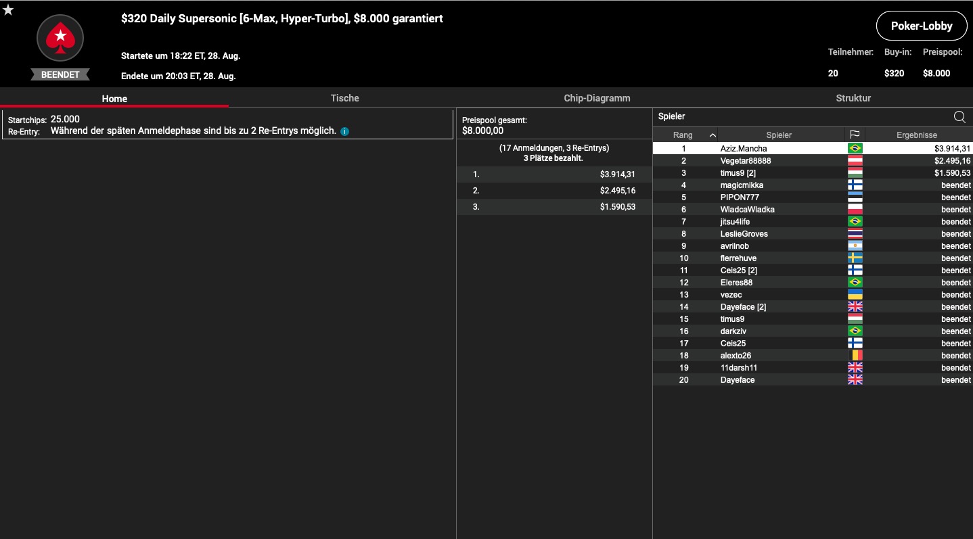Screen dimensions: 973x539
Task: Click Aziz.Mancha's Brazil flag icon
Action: tap(855, 148)
